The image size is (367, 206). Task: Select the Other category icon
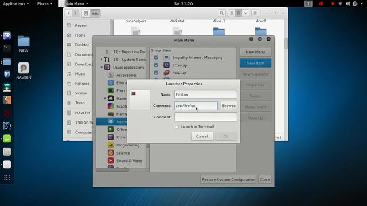[x=111, y=137]
